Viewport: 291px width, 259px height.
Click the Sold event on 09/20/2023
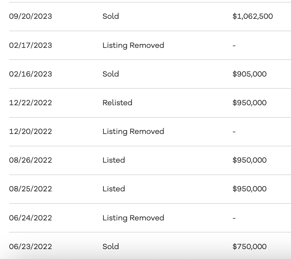111,16
